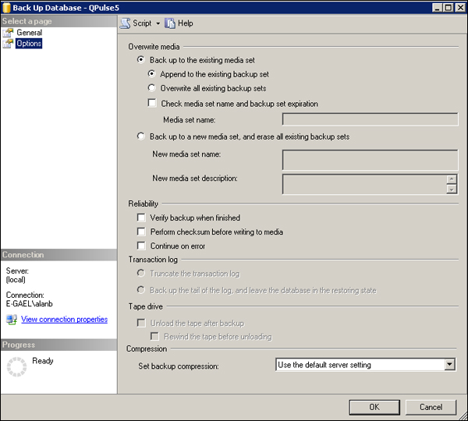Choose Overwrite all existing backup sets
The width and height of the screenshot is (468, 421).
point(151,88)
